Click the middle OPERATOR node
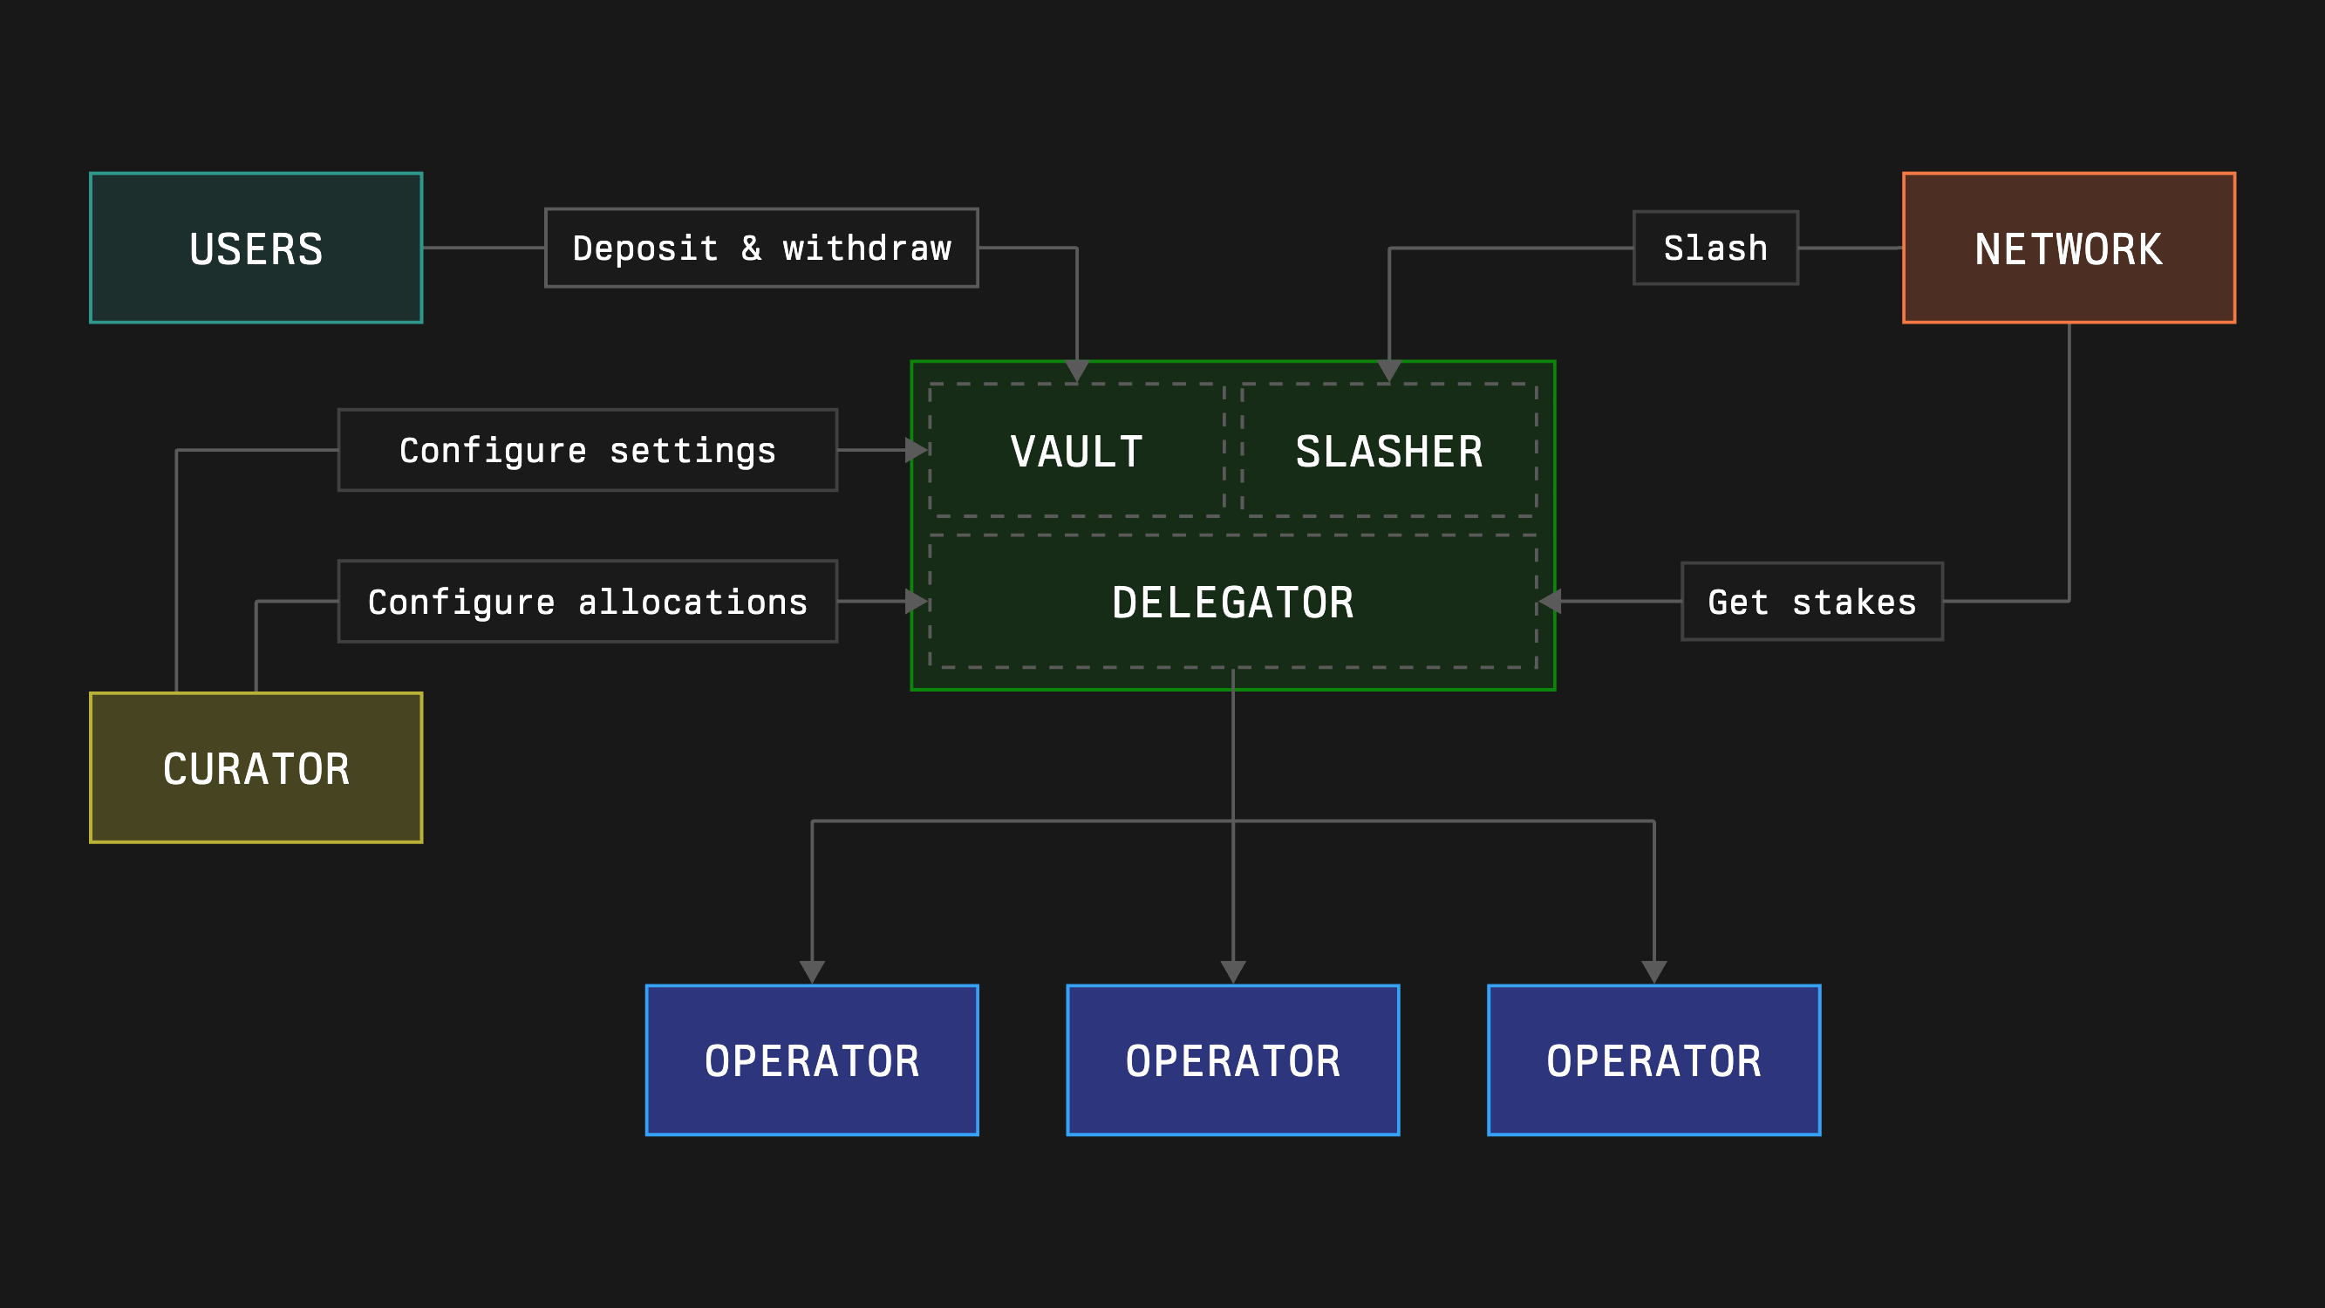Image resolution: width=2325 pixels, height=1308 pixels. coord(1232,1058)
